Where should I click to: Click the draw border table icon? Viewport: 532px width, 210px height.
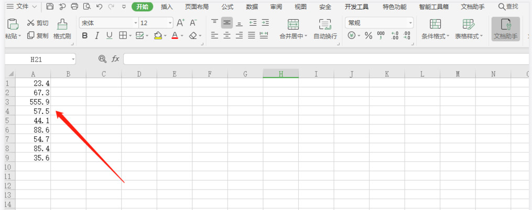(140, 36)
